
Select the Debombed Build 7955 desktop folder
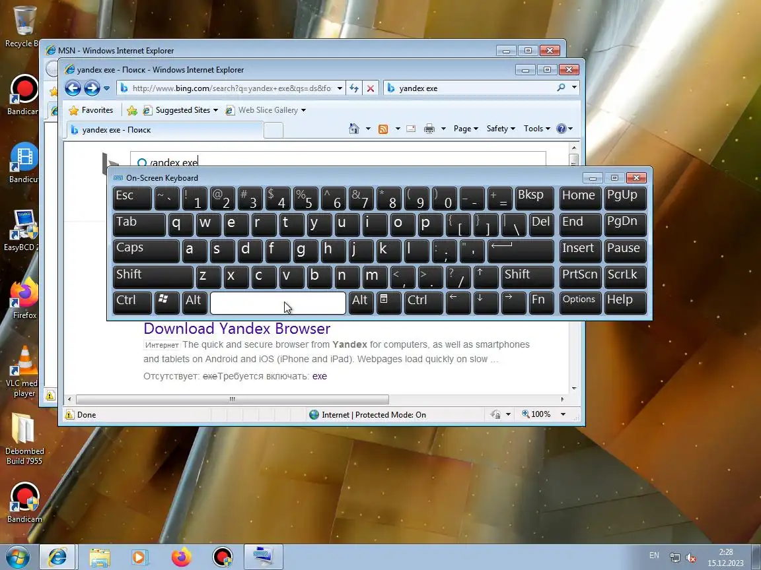coord(24,439)
